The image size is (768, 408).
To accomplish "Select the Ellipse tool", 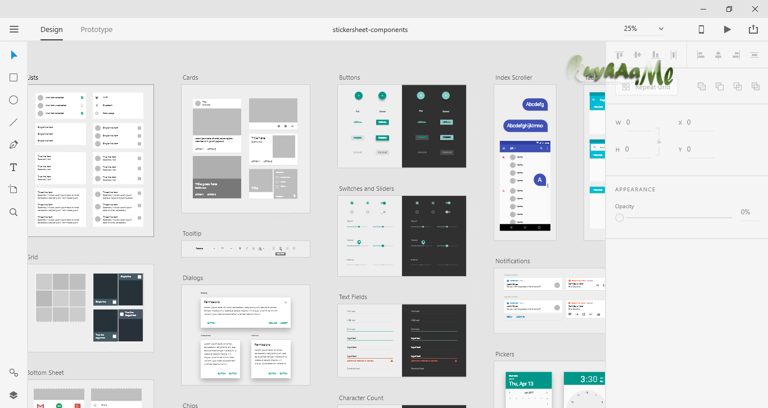I will click(13, 99).
